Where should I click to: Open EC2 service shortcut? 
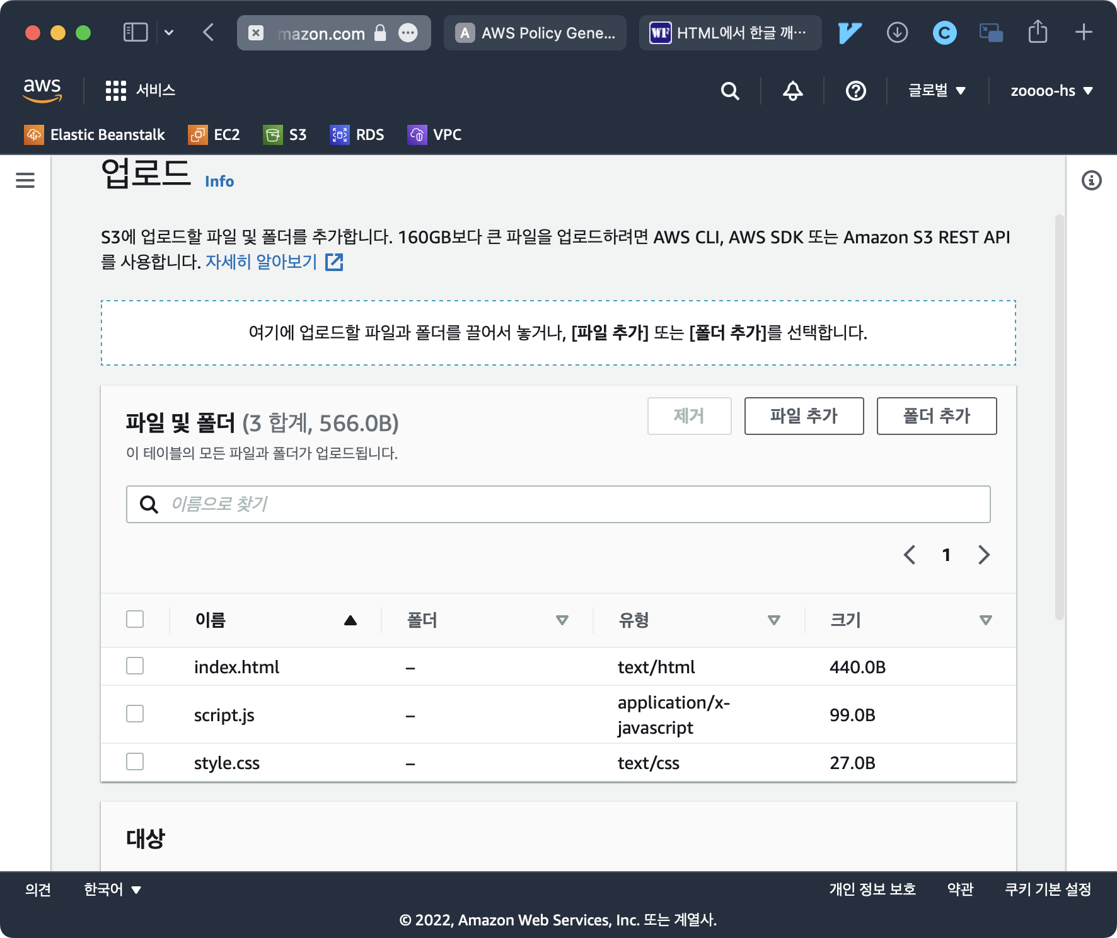(214, 134)
